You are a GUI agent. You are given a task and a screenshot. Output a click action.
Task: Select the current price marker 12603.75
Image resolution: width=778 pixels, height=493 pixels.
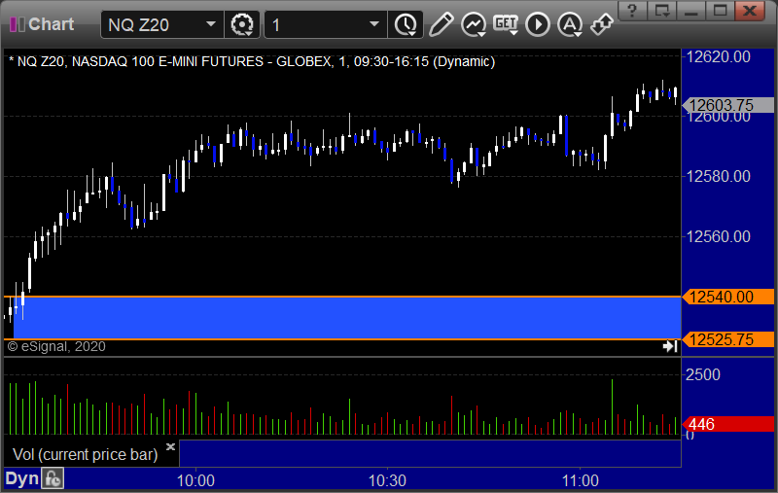pos(727,105)
